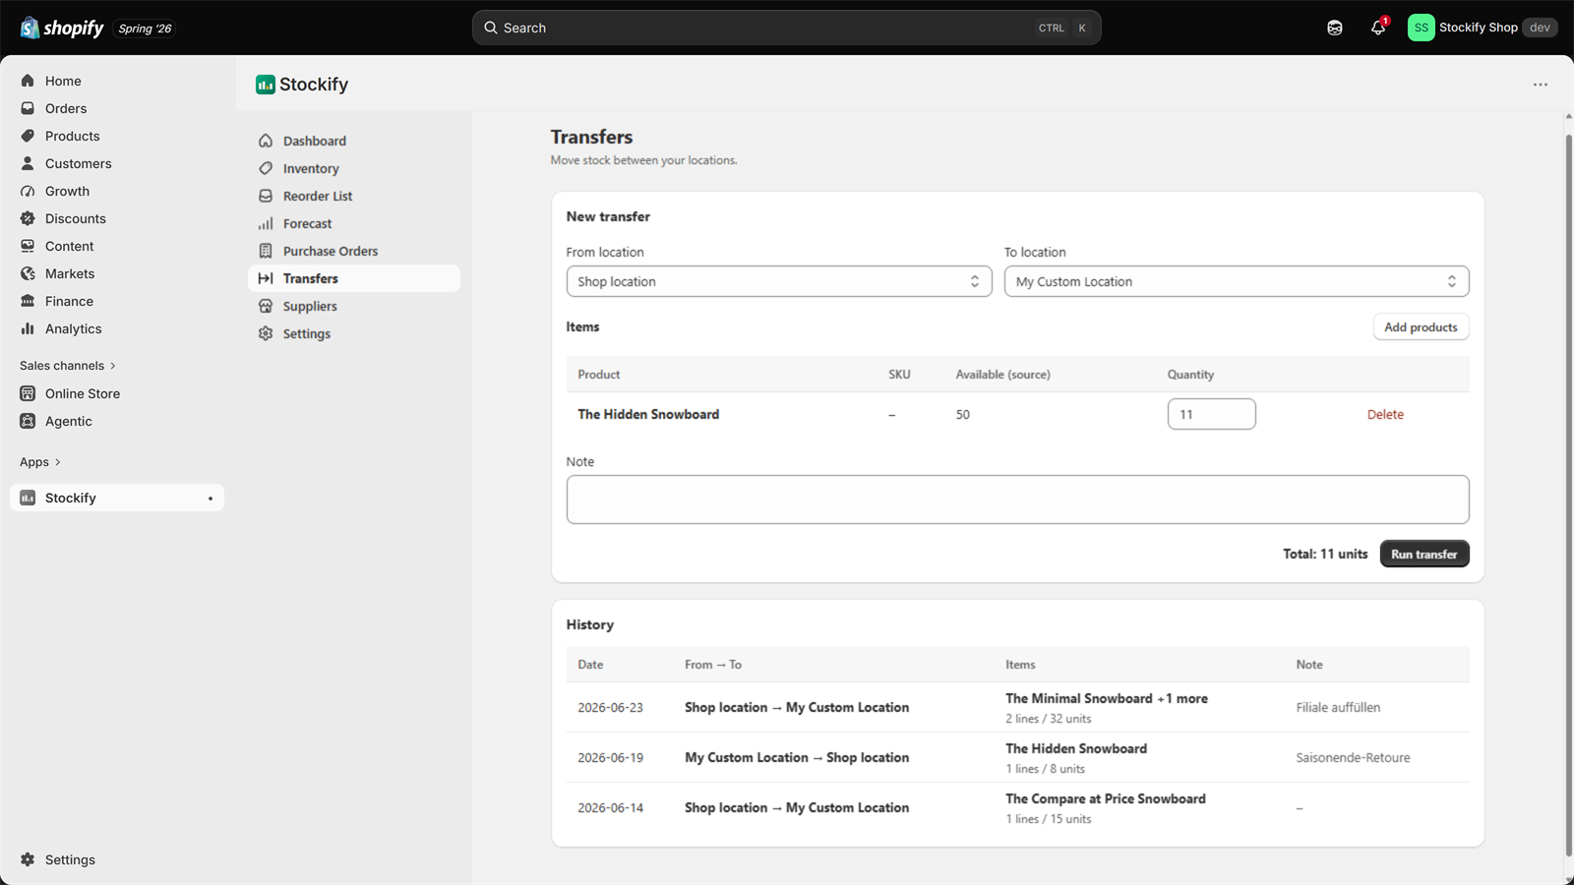The width and height of the screenshot is (1574, 885).
Task: Click the Discounts icon in sidebar
Action: pos(28,218)
